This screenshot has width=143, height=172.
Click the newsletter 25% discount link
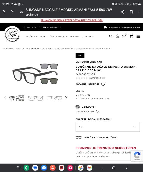[71, 20]
